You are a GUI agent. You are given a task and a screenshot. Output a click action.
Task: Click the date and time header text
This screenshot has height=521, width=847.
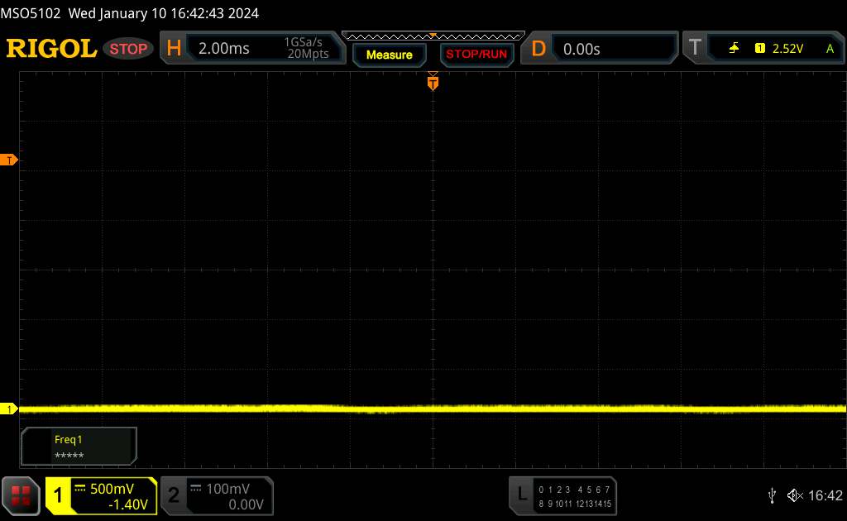tap(163, 13)
